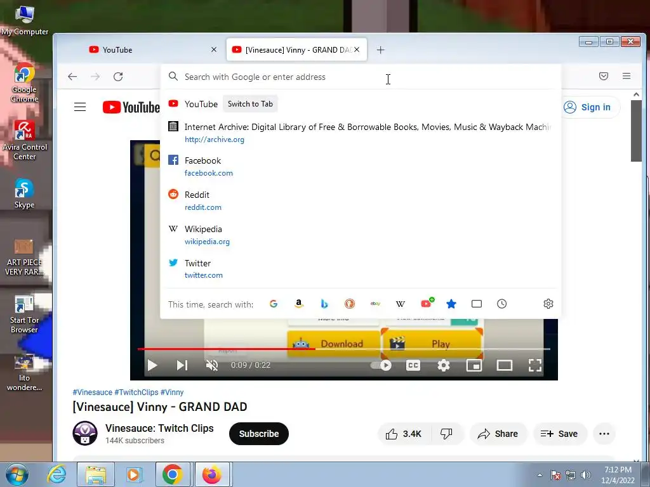This screenshot has width=650, height=487.
Task: Close the YouTube tab
Action: point(214,49)
